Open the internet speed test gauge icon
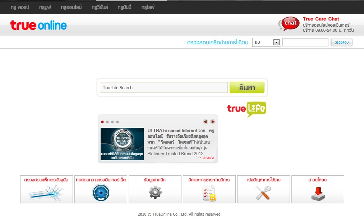The height and width of the screenshot is (221, 364). point(101,193)
